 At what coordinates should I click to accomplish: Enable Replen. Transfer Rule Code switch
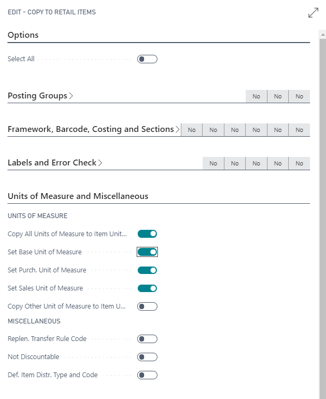pyautogui.click(x=147, y=339)
